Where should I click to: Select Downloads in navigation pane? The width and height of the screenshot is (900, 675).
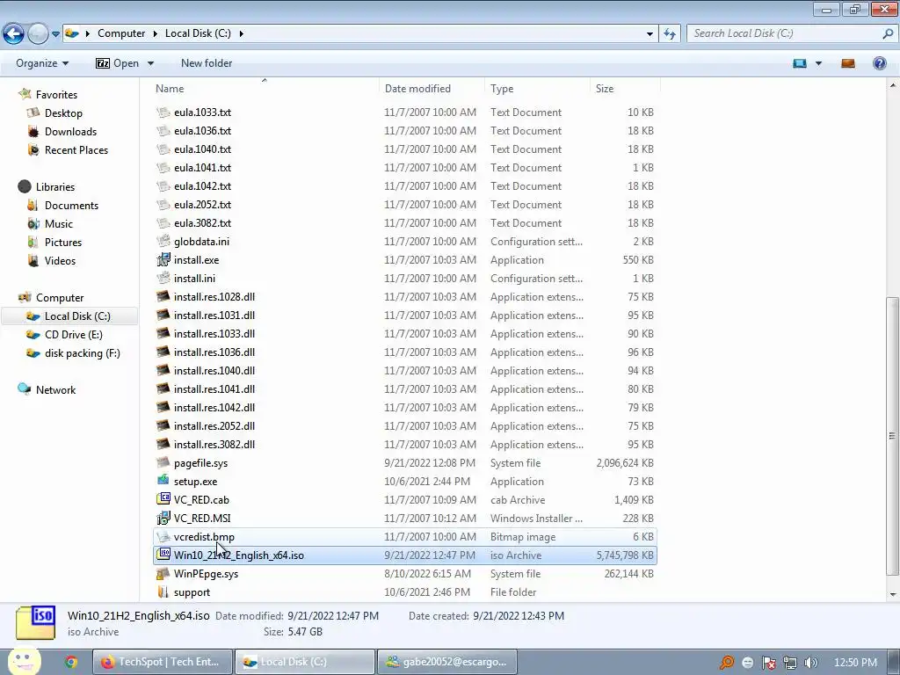[70, 132]
